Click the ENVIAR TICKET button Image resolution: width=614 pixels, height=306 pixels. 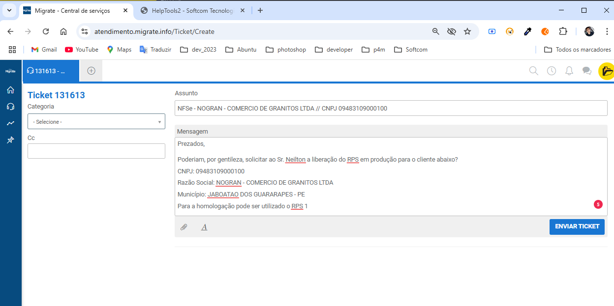pos(577,226)
